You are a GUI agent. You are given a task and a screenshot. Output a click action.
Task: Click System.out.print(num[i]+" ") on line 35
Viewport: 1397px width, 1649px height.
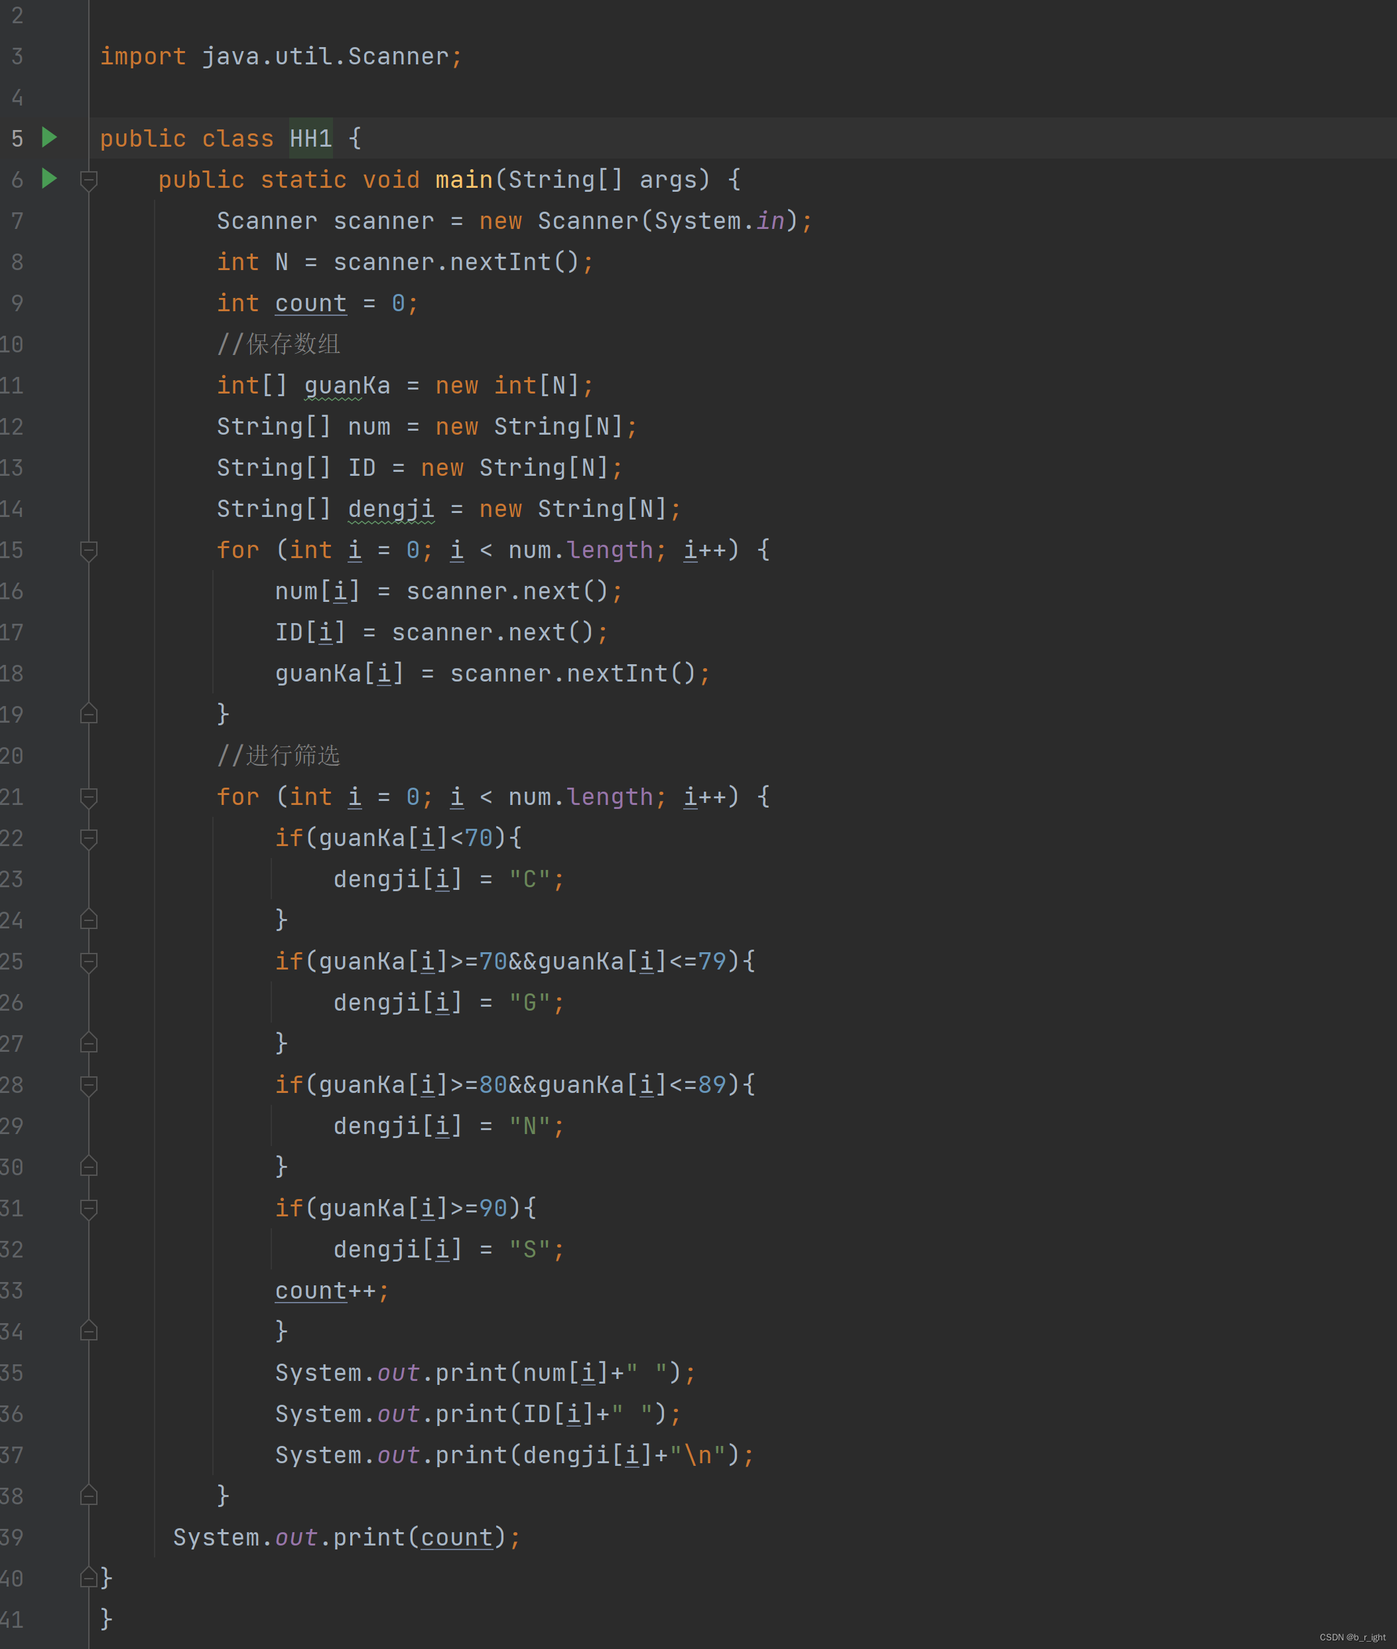pyautogui.click(x=486, y=1372)
